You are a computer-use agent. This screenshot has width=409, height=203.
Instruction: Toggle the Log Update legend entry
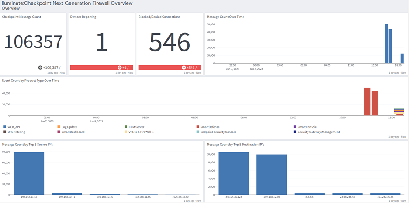[x=69, y=127]
